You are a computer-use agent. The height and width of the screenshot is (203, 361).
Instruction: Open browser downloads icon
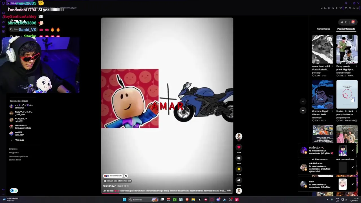coord(354,8)
